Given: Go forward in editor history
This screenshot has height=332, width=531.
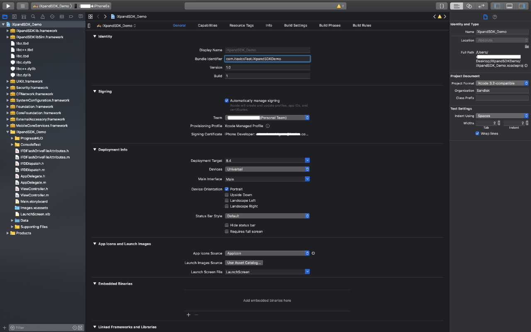Looking at the screenshot, I should click(105, 17).
